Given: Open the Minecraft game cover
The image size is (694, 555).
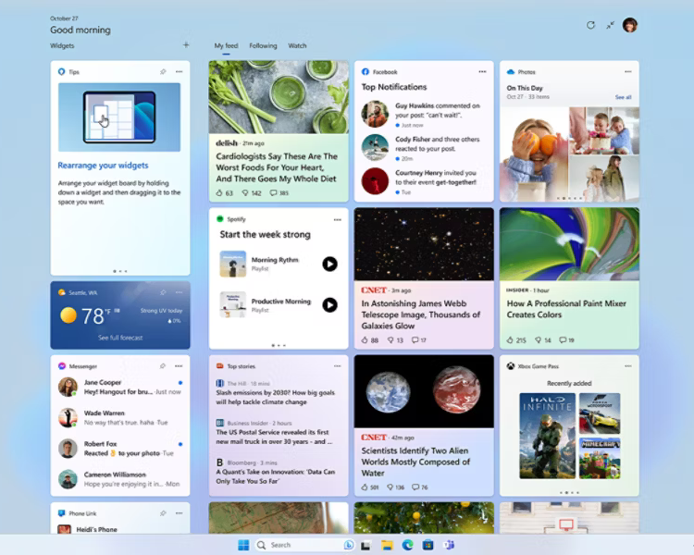Looking at the screenshot, I should pyautogui.click(x=600, y=458).
